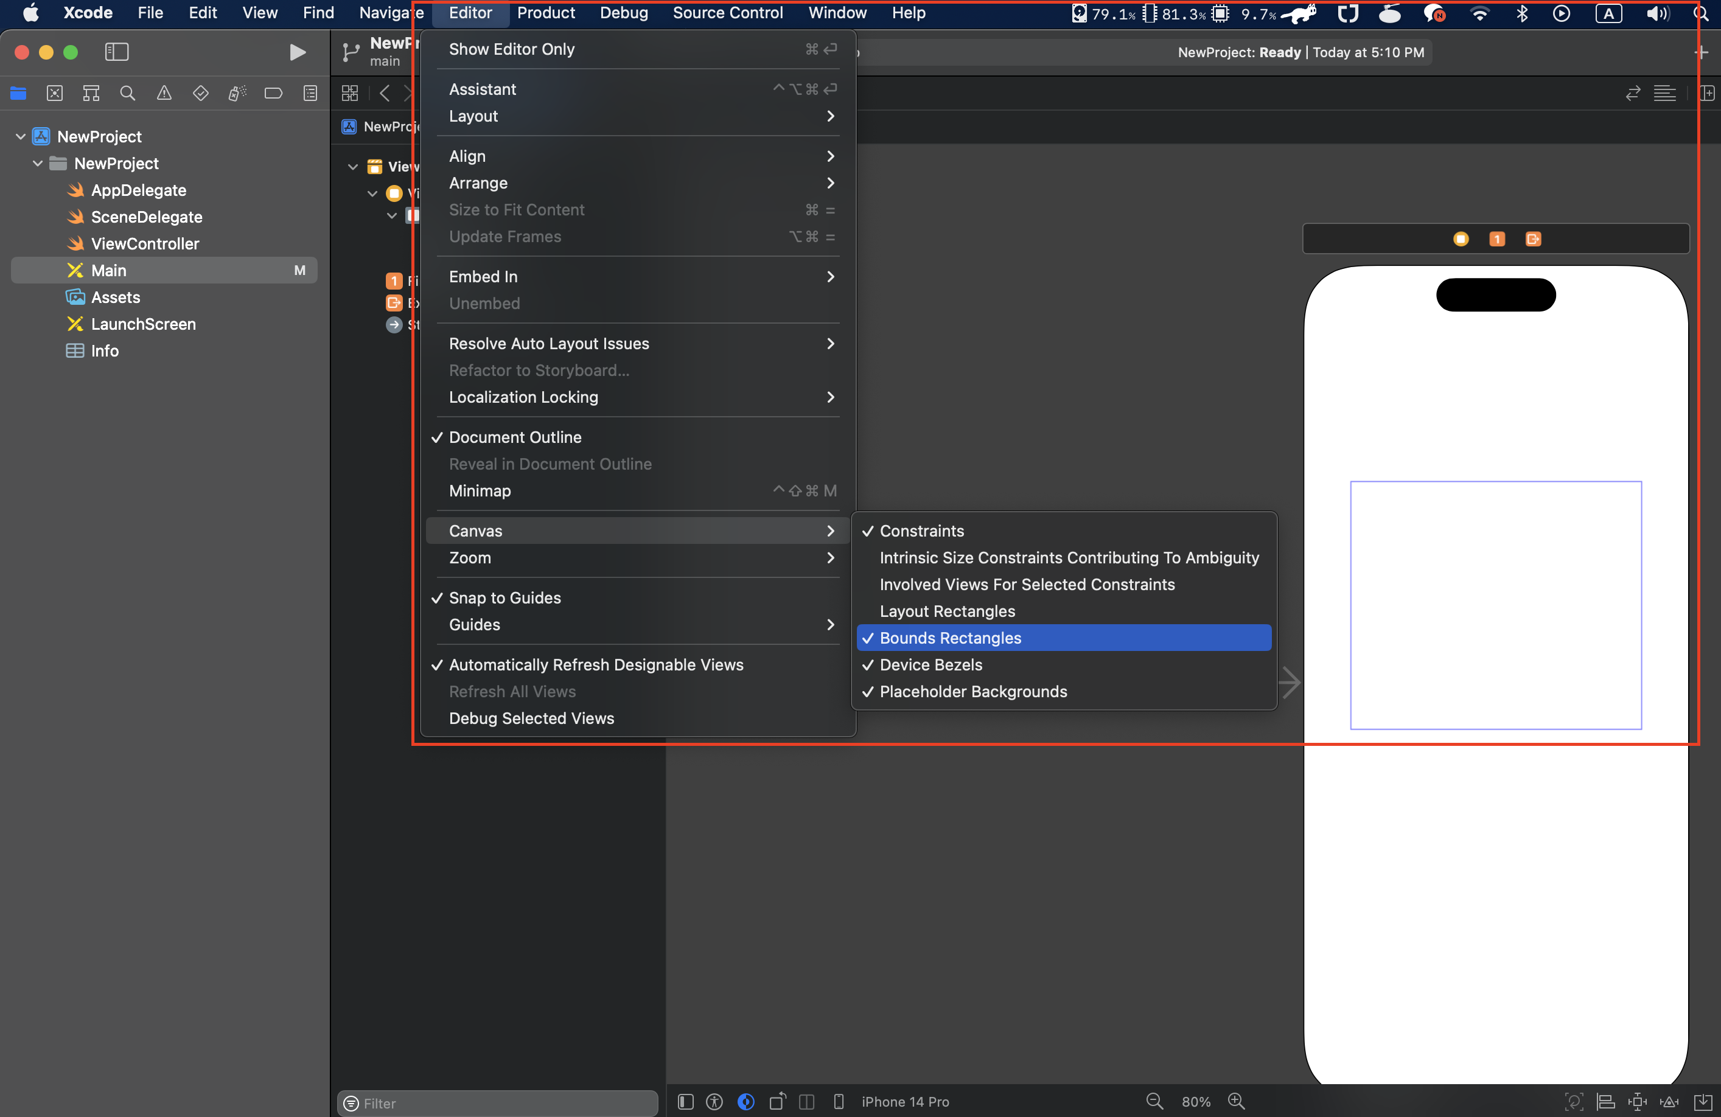The width and height of the screenshot is (1721, 1117).
Task: Toggle Document Outline menu item
Action: click(638, 437)
